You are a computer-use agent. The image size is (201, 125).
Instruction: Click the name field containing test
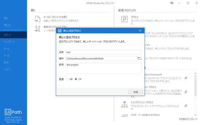104,52
